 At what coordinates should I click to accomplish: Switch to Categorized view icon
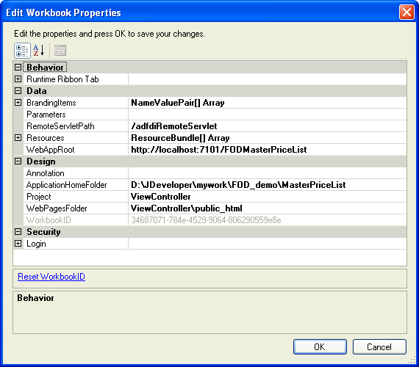click(x=22, y=51)
